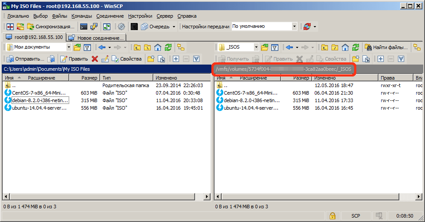Click red X delete icon in local panel
Viewport: 425px width, 222px height.
(94, 59)
